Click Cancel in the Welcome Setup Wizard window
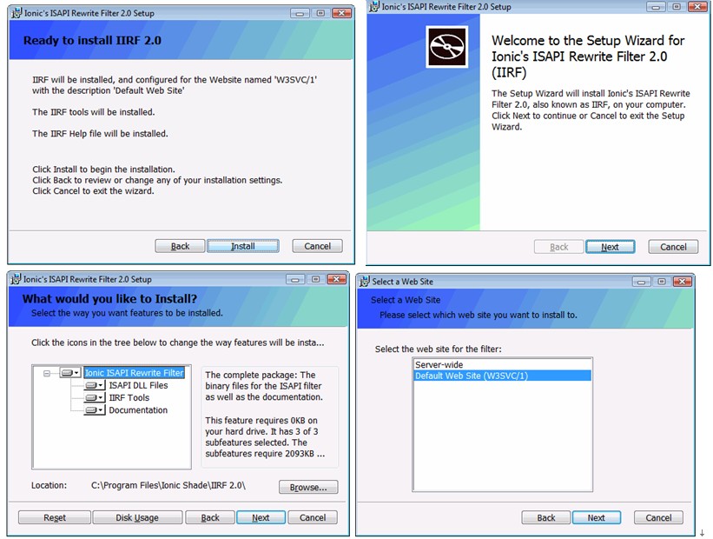The image size is (713, 539). pos(673,247)
